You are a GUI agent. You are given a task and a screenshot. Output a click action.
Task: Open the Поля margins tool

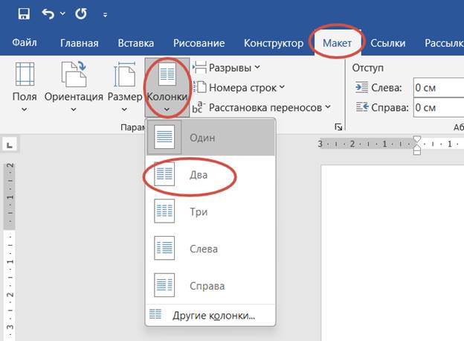pyautogui.click(x=24, y=86)
